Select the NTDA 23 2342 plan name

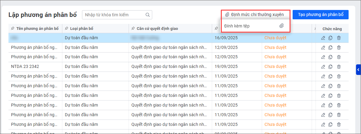pos(25,67)
